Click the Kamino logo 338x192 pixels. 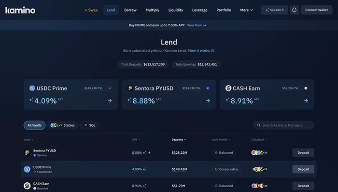[20, 10]
